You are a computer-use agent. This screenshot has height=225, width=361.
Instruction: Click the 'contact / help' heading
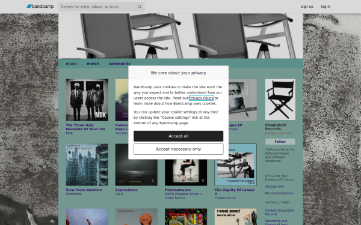pos(277,202)
